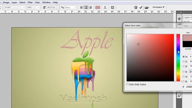Click the R value input field
The height and width of the screenshot is (108, 192).
coord(190,72)
